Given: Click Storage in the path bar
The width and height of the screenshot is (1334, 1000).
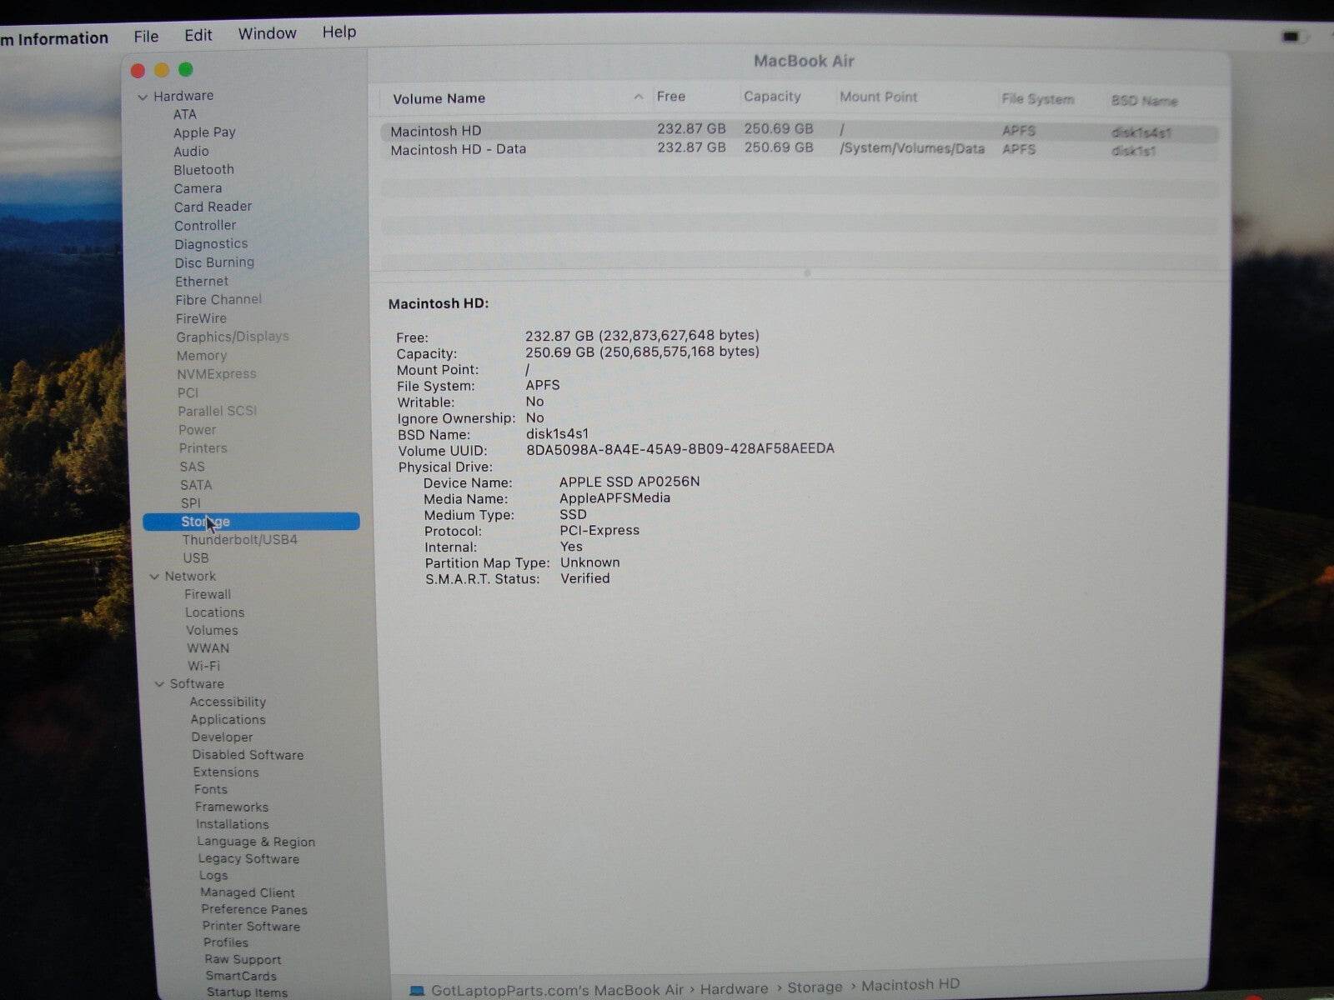Looking at the screenshot, I should pos(814,987).
